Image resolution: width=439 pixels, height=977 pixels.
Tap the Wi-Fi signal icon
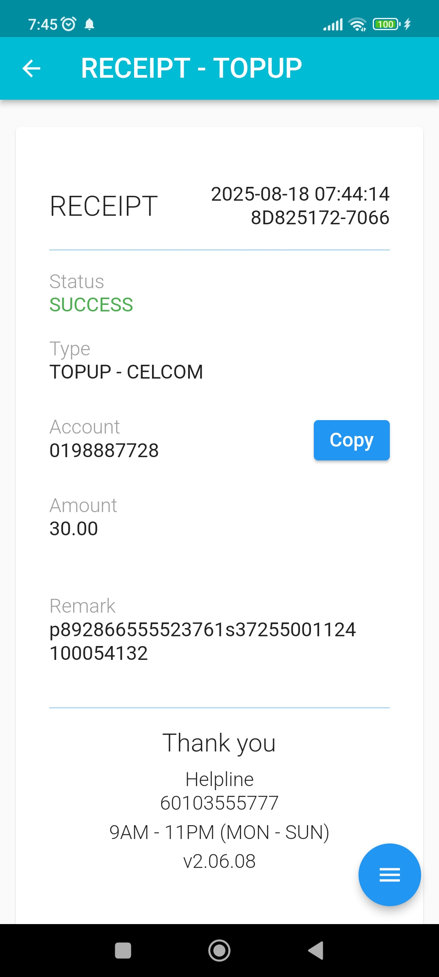pos(358,24)
